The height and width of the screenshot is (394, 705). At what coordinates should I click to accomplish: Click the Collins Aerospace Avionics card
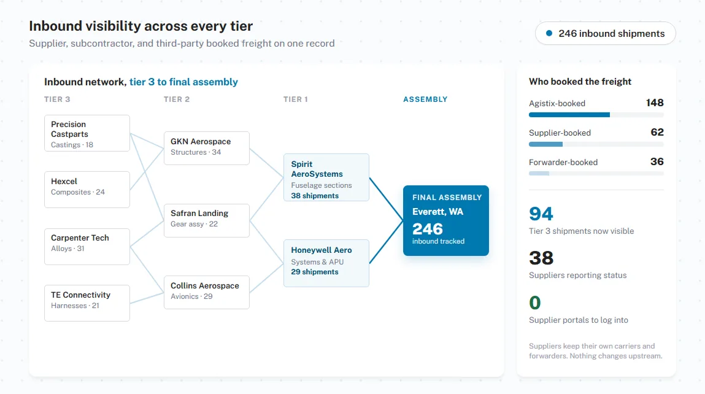(207, 292)
